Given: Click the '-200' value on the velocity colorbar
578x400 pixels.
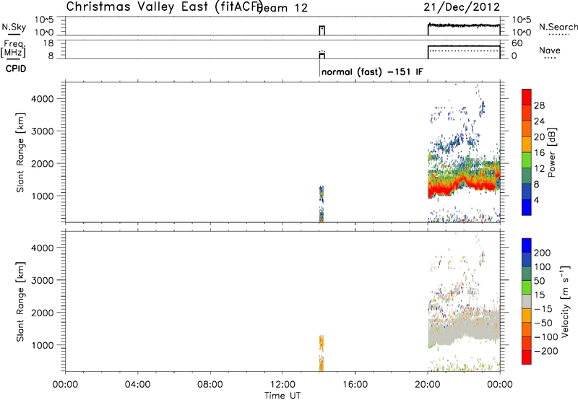Looking at the screenshot, I should [545, 351].
